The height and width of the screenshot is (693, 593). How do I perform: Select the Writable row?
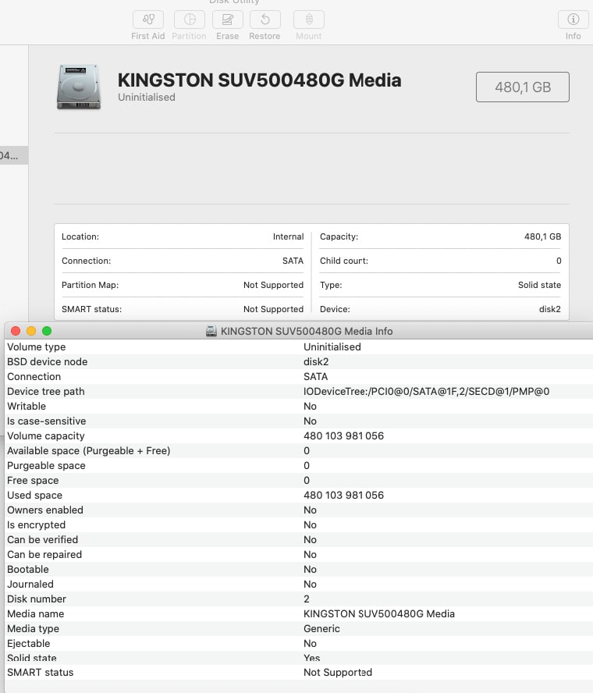point(299,406)
